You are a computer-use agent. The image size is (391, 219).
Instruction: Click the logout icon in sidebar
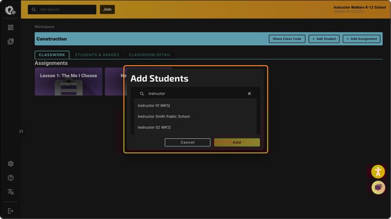click(x=10, y=211)
